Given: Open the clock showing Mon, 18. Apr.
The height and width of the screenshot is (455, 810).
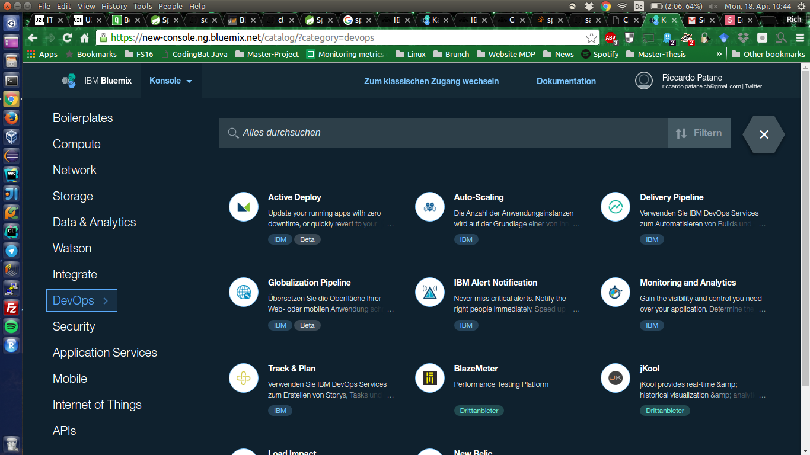Looking at the screenshot, I should coord(758,6).
